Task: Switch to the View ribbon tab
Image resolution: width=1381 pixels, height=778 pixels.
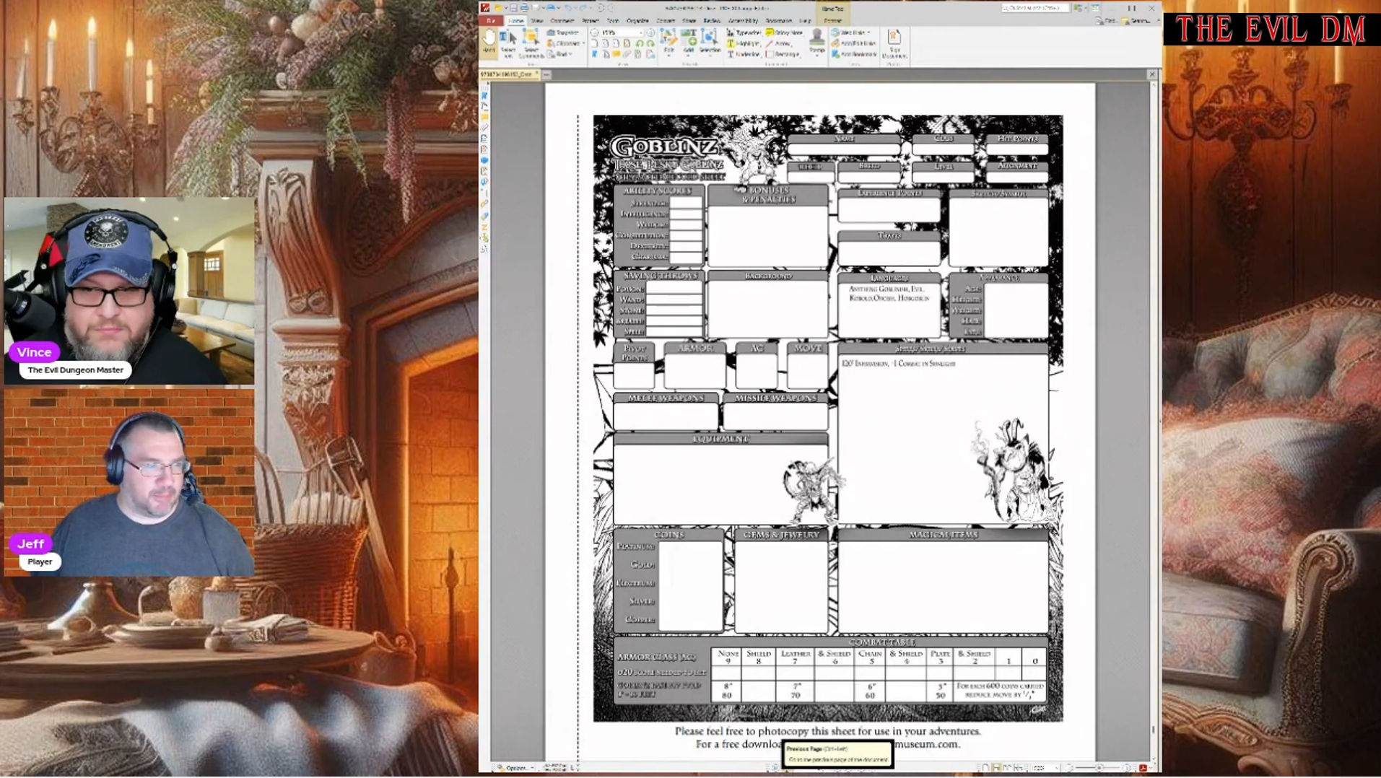Action: (537, 21)
